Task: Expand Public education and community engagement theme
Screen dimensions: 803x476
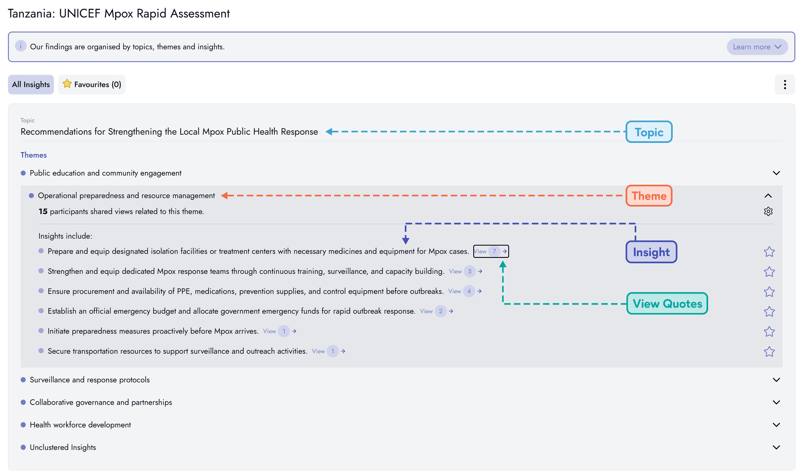Action: click(776, 173)
